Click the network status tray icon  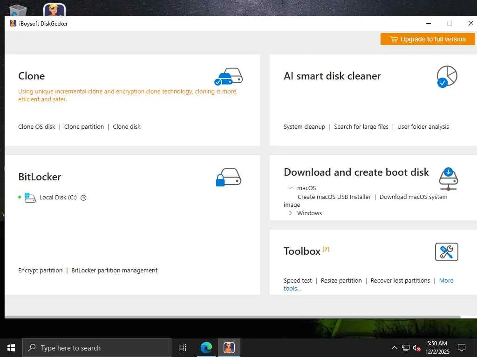pos(406,348)
